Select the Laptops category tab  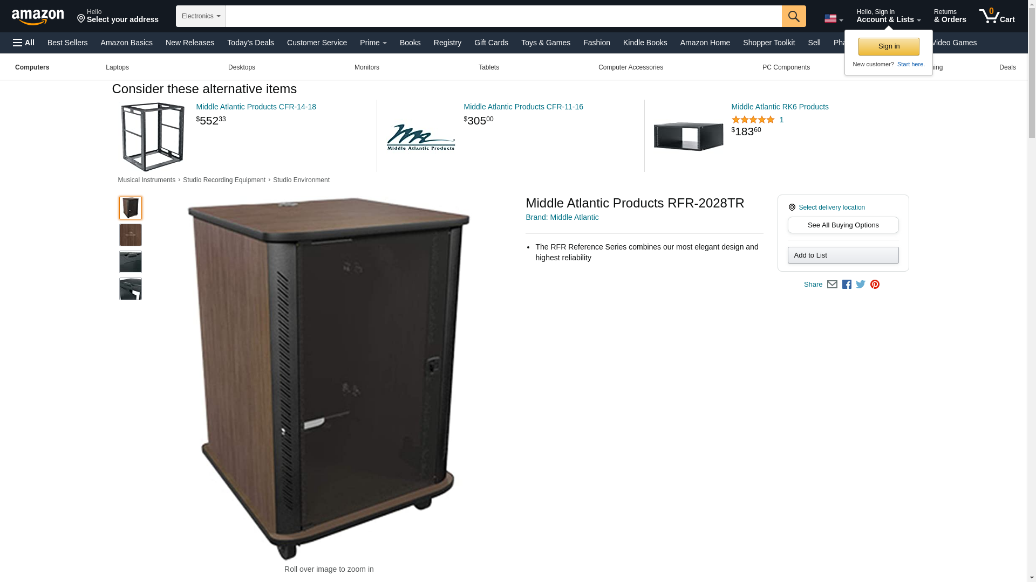pyautogui.click(x=117, y=67)
